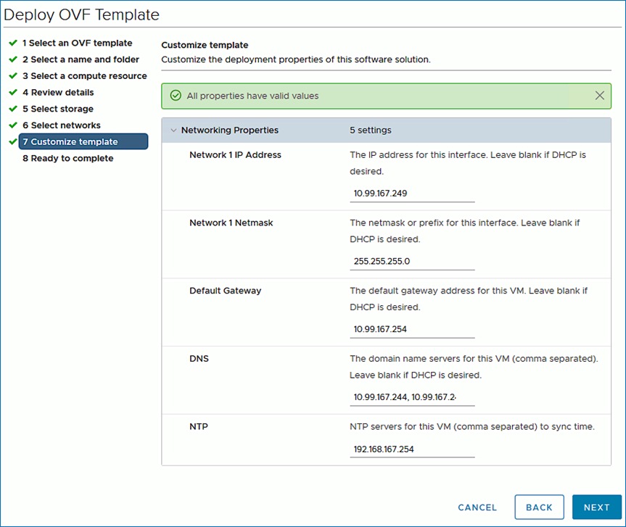Go to step 1 Select an OVF template
The width and height of the screenshot is (626, 527).
[x=77, y=43]
